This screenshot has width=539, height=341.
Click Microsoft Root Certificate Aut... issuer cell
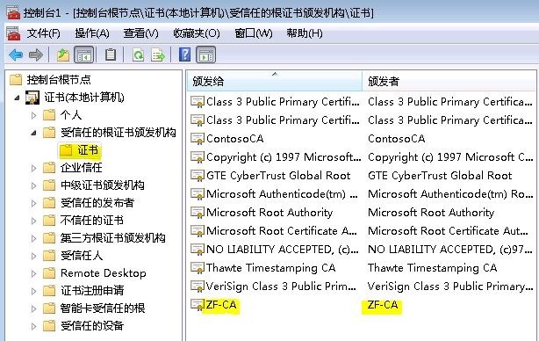(x=448, y=231)
